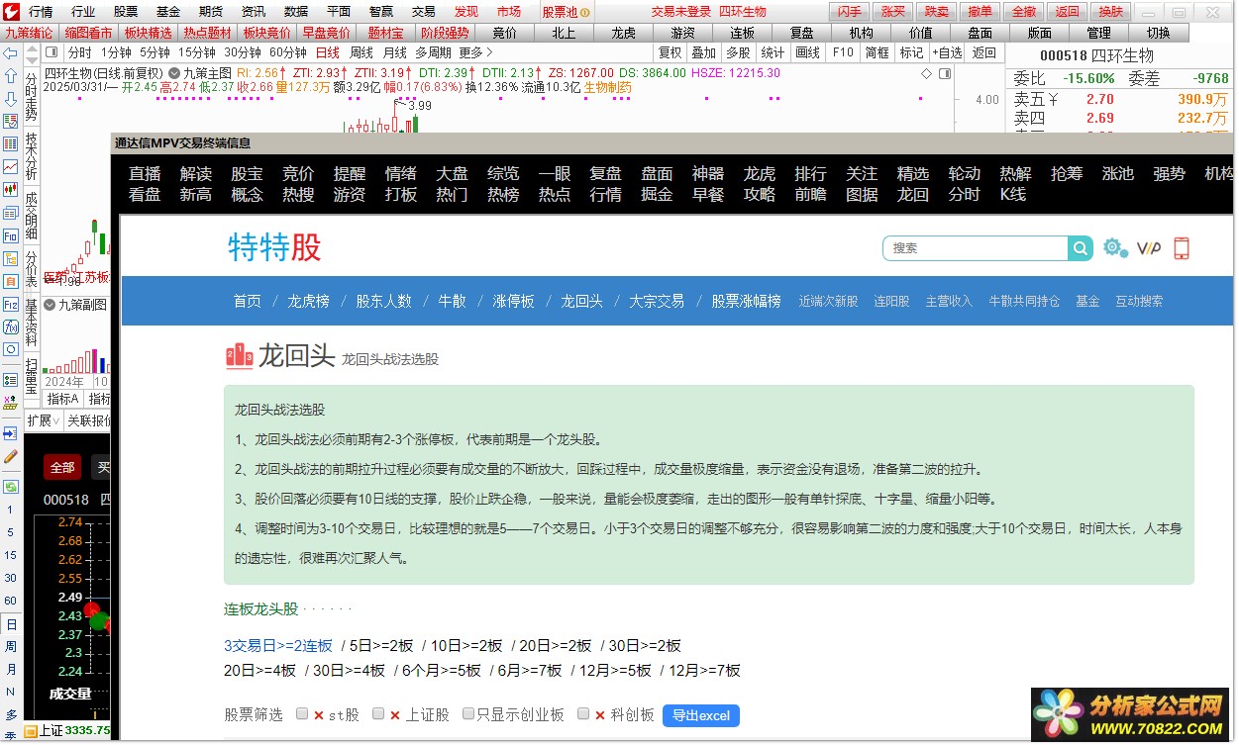Viewport: 1239px width, 745px height.
Task: Click the 特特股 site logo
Action: [274, 247]
